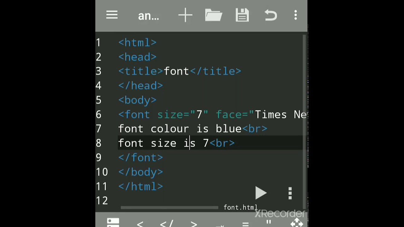Select the font.html file tab
The image size is (404, 227).
click(241, 207)
